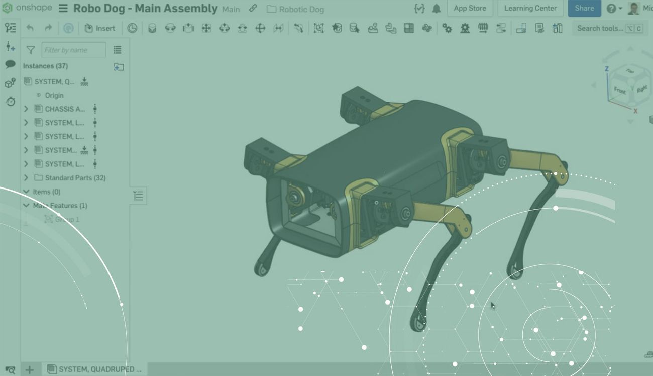Click the add folder icon beside Instances (37)
Viewport: 653px width, 376px height.
coord(119,66)
